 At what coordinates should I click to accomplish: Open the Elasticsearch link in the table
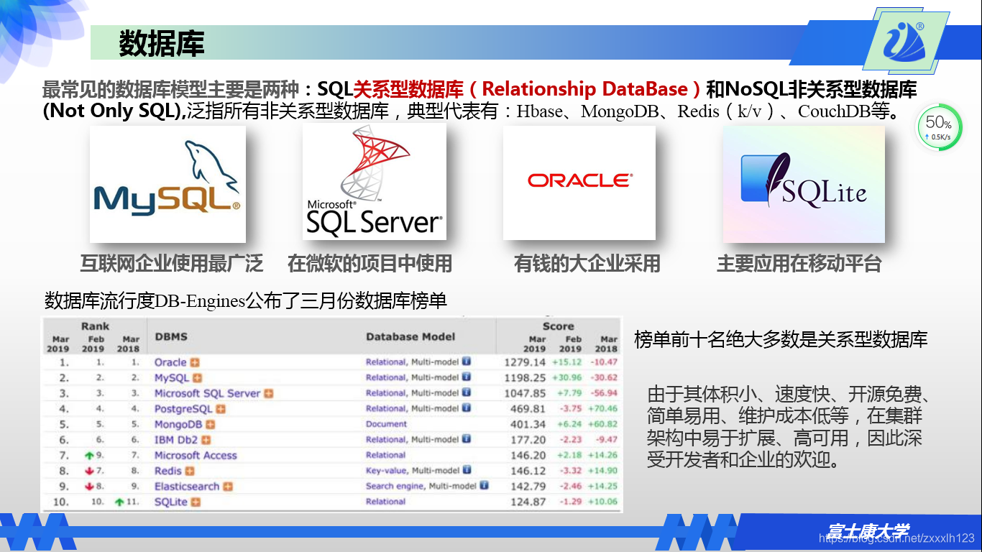pyautogui.click(x=187, y=487)
